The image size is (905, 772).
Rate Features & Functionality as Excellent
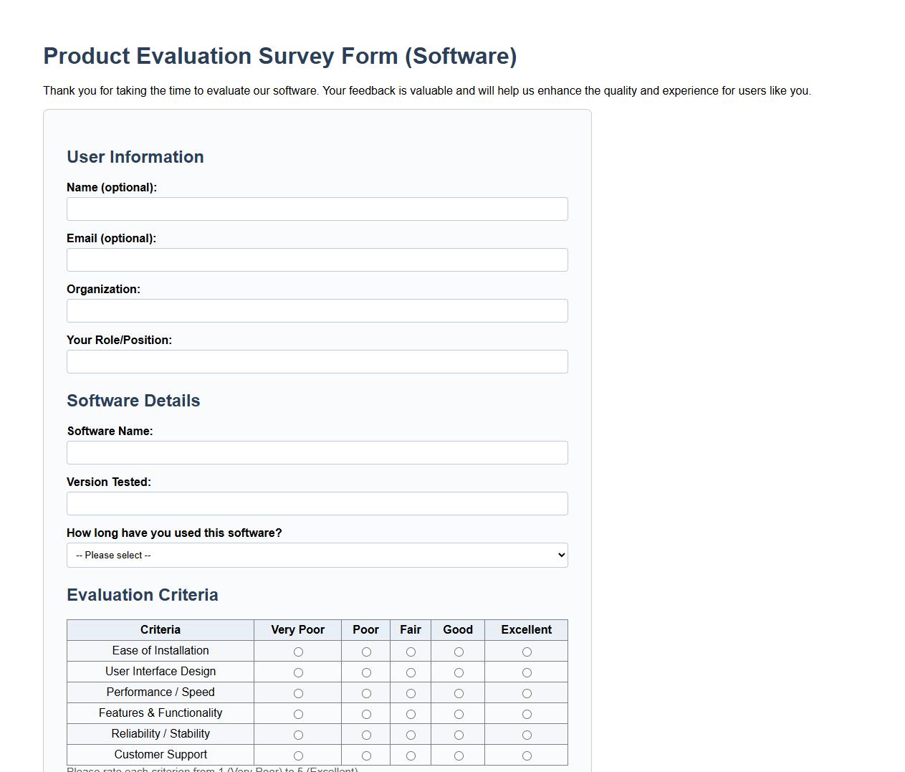527,714
